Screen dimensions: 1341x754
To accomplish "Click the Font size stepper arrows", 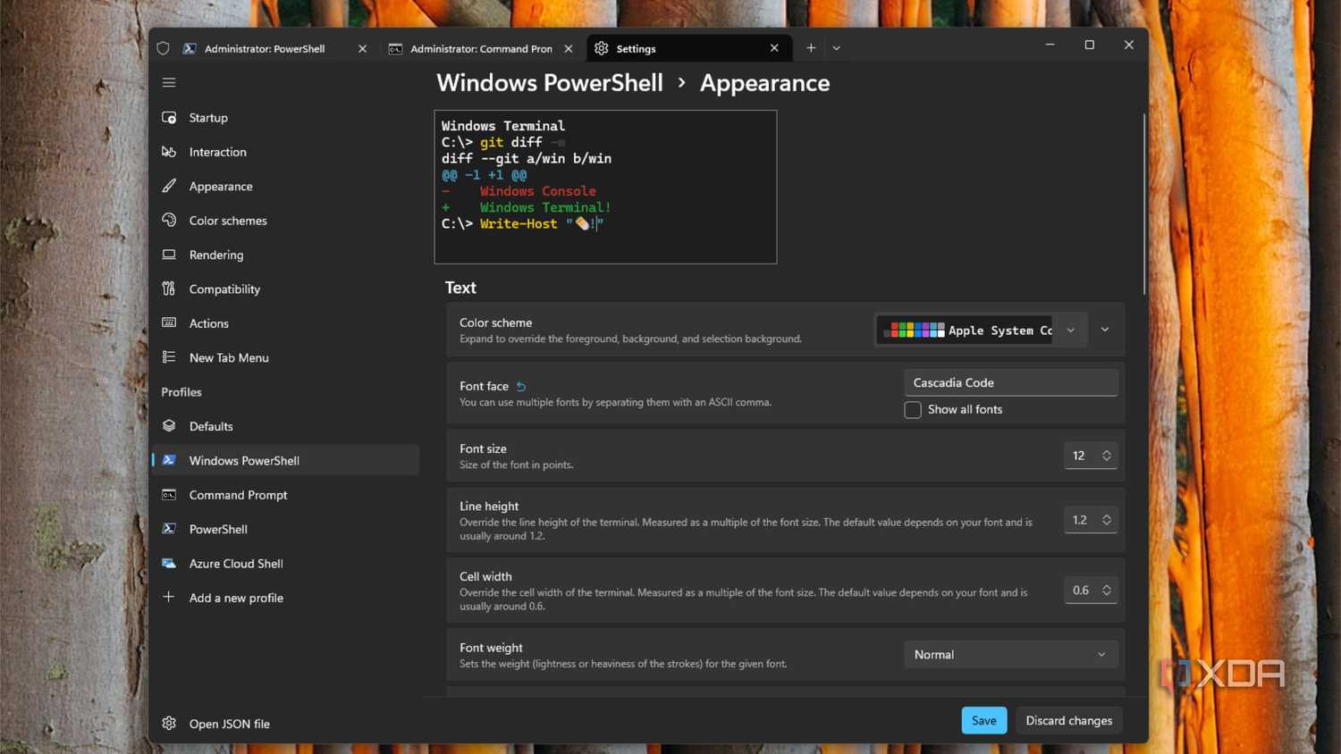I will [x=1107, y=456].
